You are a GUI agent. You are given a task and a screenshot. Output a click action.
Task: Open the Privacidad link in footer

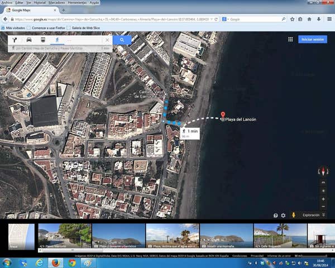tap(257, 255)
